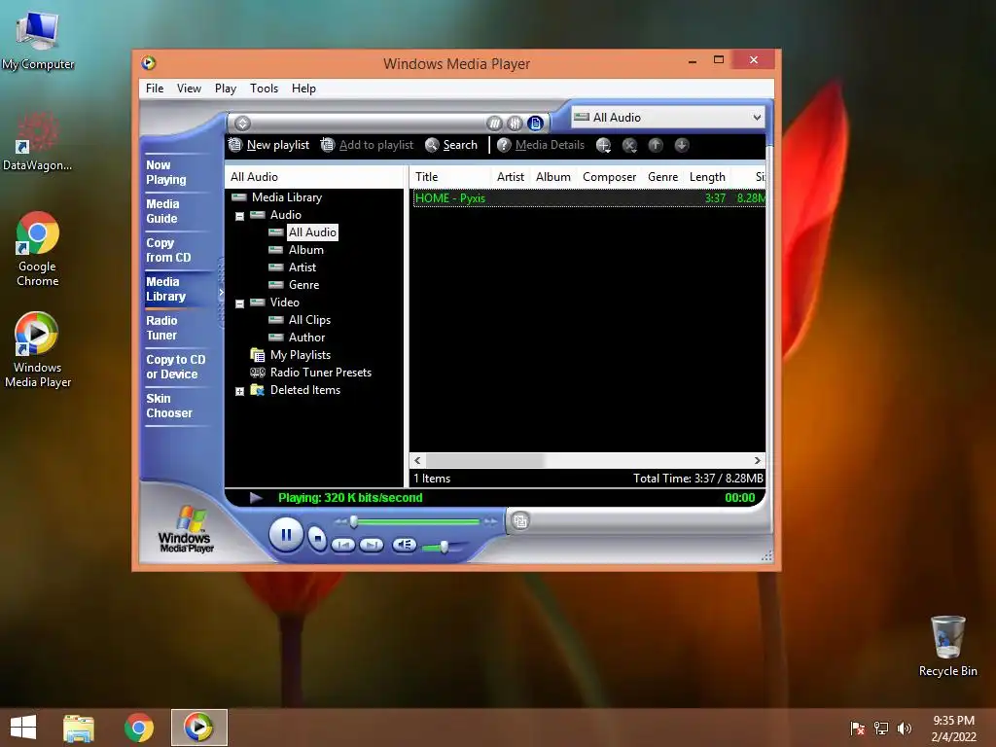Pause the playing track
The width and height of the screenshot is (996, 747).
[286, 535]
